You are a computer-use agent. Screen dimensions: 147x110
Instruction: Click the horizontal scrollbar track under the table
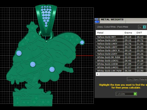tap(123, 74)
